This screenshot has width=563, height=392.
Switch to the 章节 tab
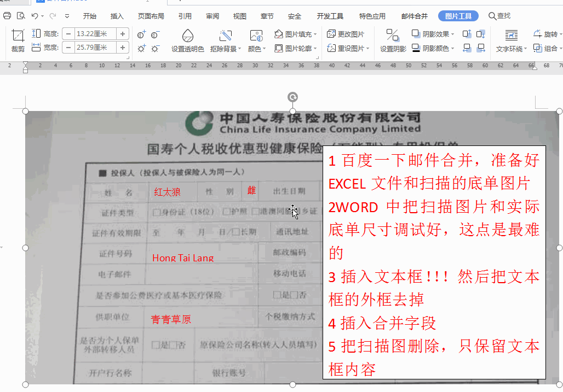pos(267,16)
